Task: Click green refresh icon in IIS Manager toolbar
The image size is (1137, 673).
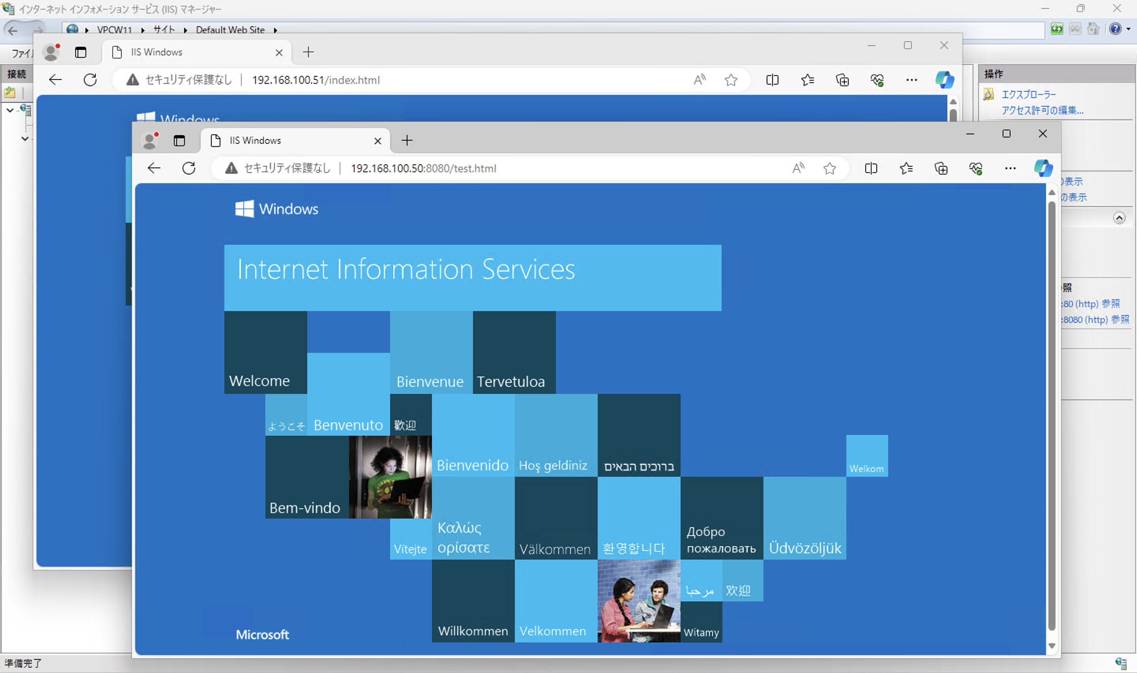Action: (1057, 29)
